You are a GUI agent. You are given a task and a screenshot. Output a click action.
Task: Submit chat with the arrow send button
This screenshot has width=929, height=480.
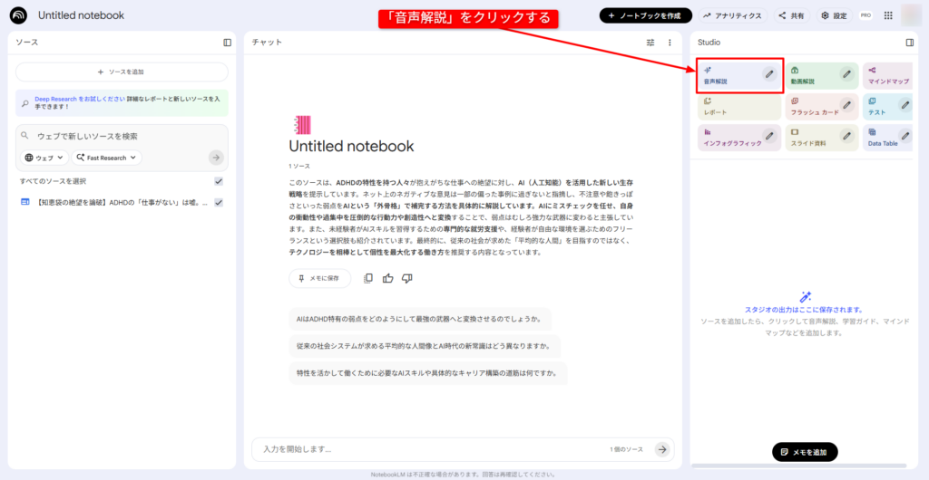point(662,449)
